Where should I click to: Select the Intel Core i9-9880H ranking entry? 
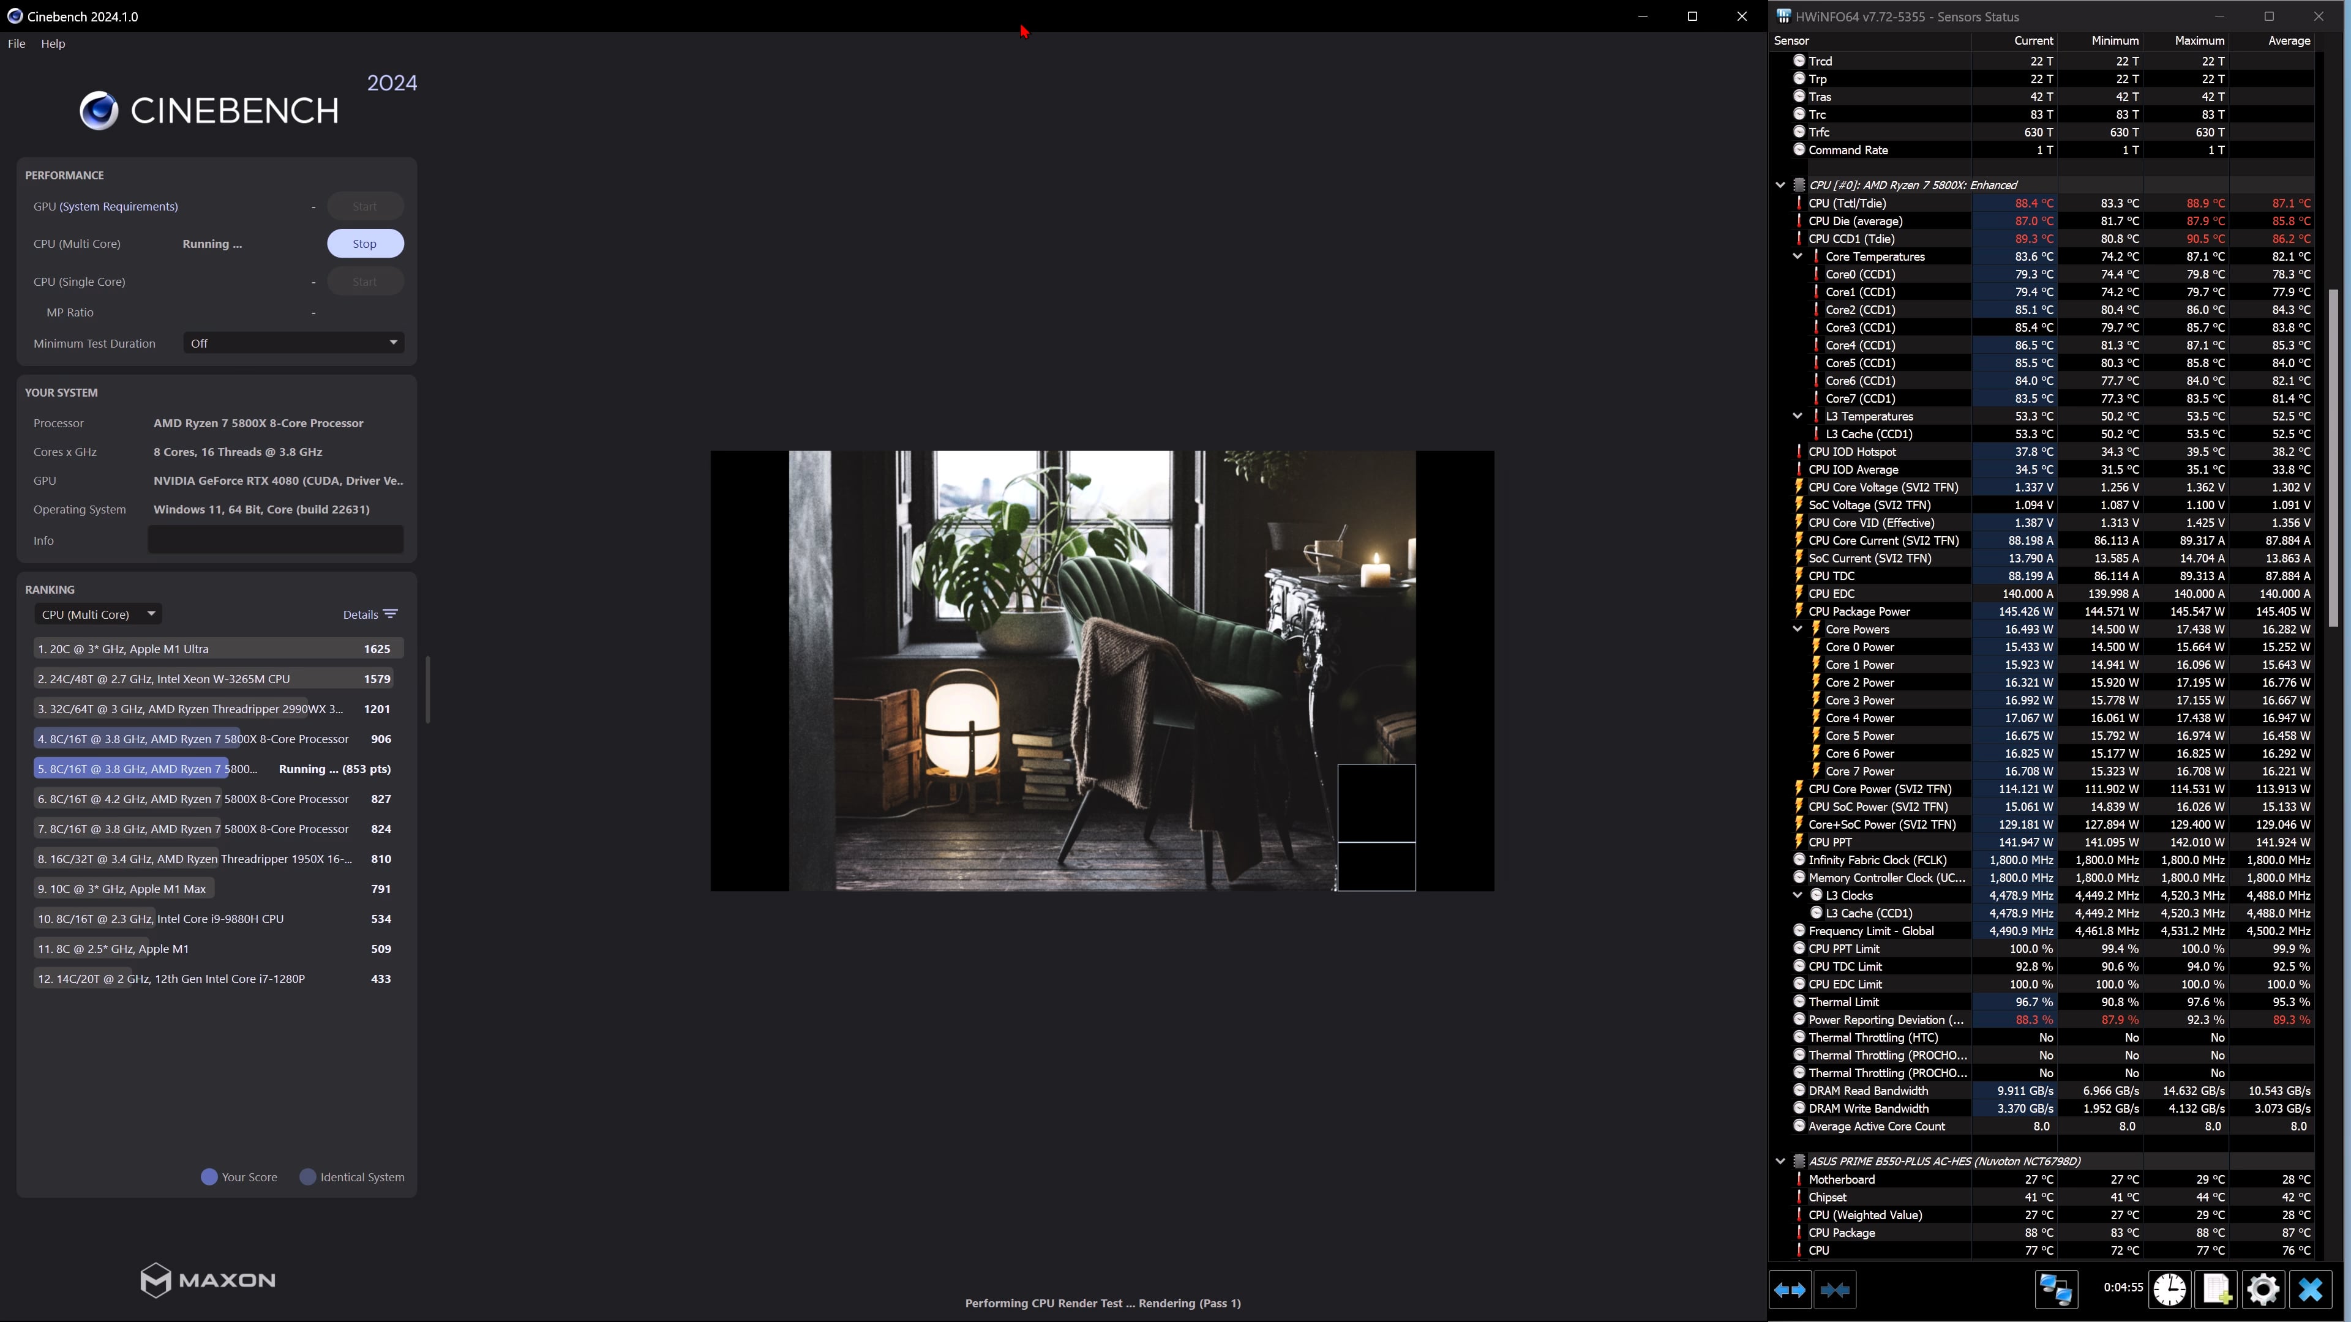pos(218,919)
